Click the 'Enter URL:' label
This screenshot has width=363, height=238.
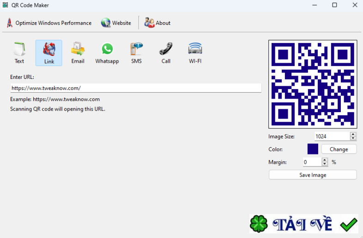22,77
